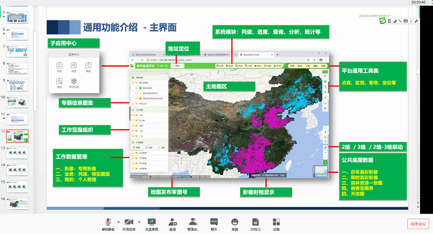Click the red 结束会议 end meeting button
Image resolution: width=433 pixels, height=234 pixels.
418,224
